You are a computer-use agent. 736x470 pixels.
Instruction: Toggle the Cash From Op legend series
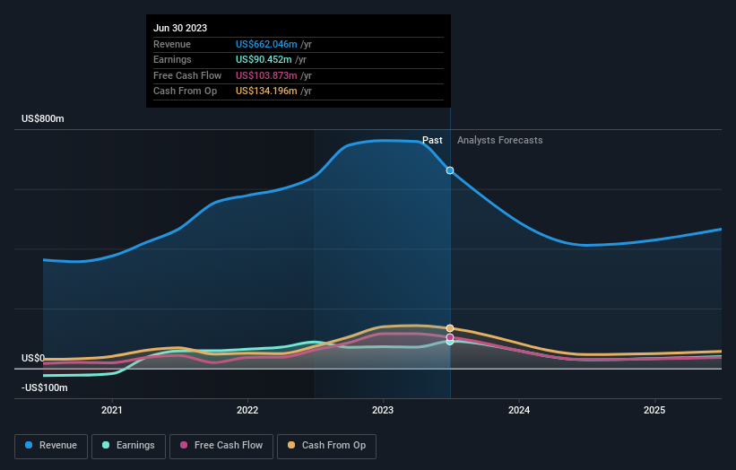326,446
